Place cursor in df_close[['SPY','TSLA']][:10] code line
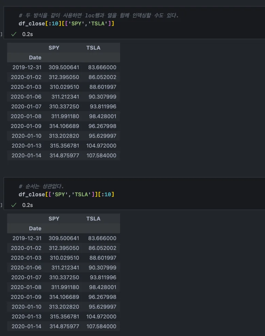The width and height of the screenshot is (265, 336). pyautogui.click(x=66, y=195)
